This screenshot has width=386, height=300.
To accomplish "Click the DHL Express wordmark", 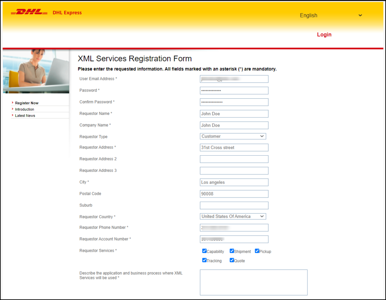I will [67, 12].
